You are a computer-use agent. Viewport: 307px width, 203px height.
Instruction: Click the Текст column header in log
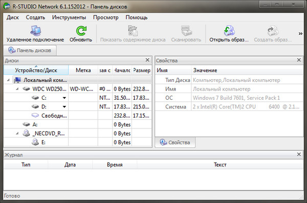[x=220, y=165]
